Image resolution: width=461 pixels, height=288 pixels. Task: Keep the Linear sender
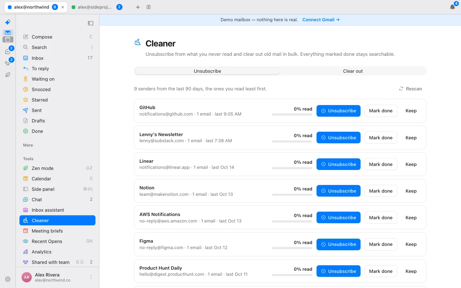411,164
